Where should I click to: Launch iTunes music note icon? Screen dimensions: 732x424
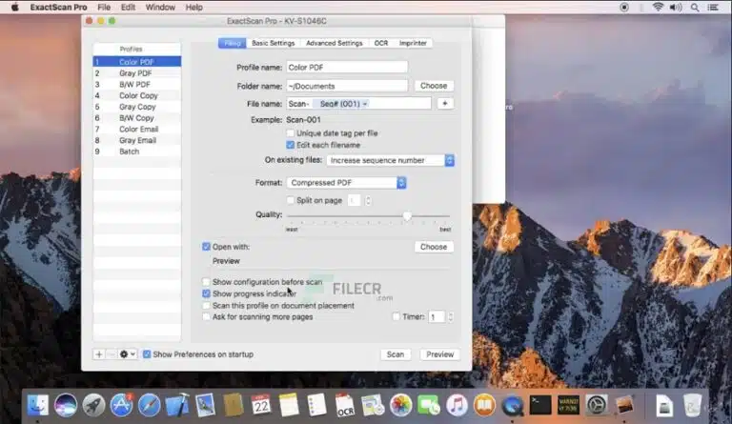coord(457,404)
